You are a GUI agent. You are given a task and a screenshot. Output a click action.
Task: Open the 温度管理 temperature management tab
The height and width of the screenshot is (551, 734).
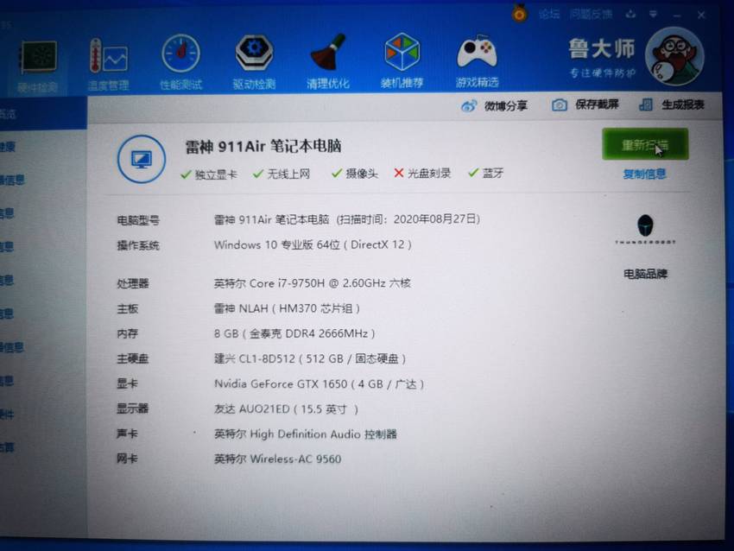coord(108,64)
